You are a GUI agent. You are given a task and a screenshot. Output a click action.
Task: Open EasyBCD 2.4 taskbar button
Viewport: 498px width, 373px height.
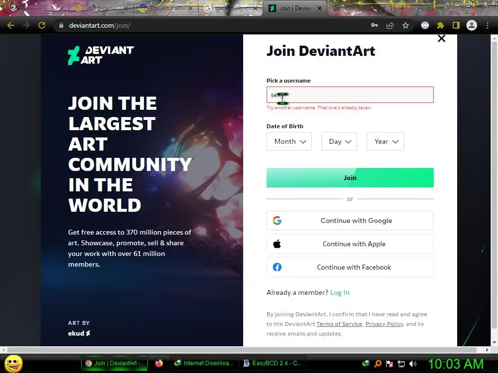[x=272, y=363]
